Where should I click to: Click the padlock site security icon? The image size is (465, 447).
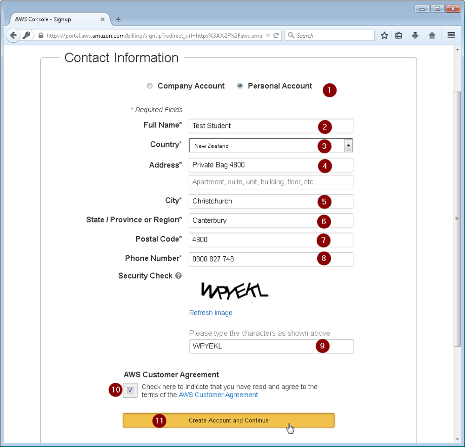coord(41,36)
